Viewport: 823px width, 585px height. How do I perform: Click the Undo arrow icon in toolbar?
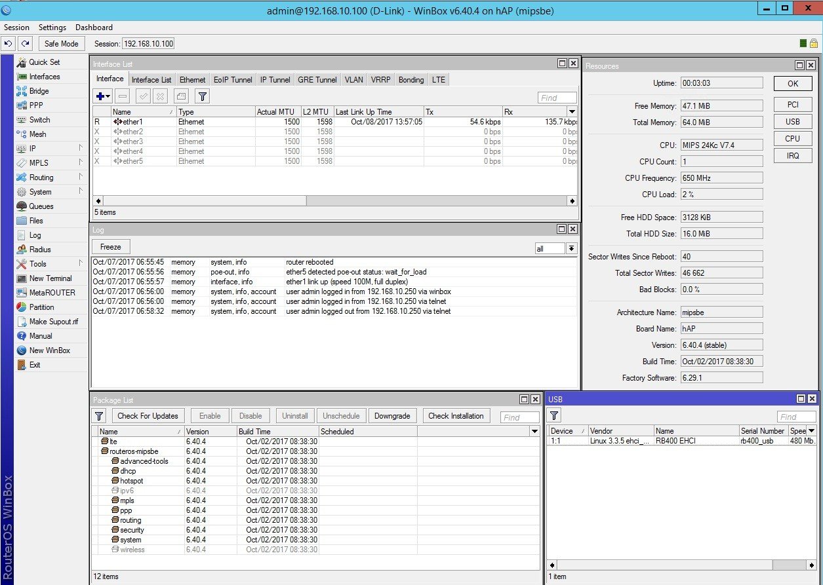8,44
